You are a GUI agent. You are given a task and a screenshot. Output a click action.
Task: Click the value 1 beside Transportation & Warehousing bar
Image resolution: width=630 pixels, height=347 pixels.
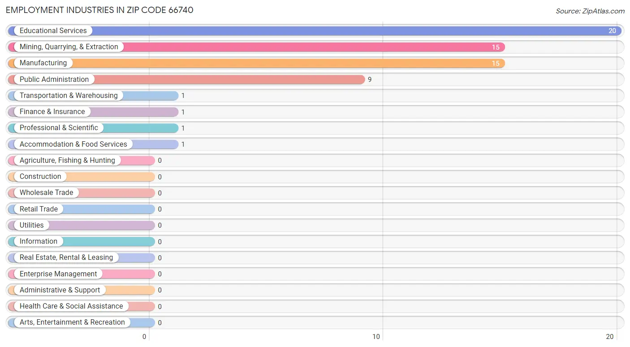183,96
